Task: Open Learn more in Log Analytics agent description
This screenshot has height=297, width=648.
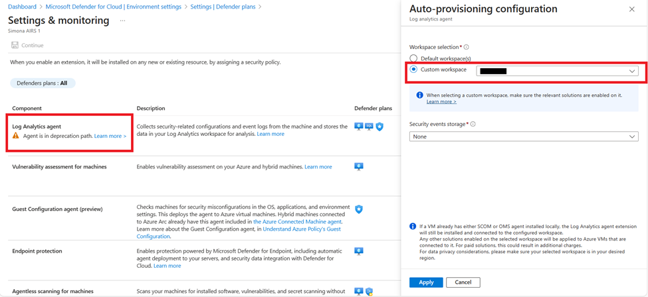Action: [x=270, y=134]
